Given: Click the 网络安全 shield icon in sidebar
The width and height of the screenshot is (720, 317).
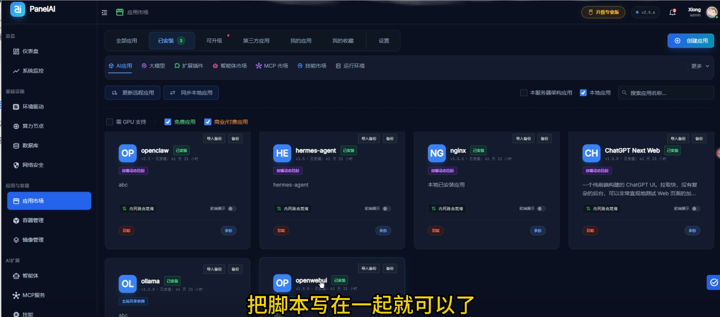Looking at the screenshot, I should [x=16, y=165].
